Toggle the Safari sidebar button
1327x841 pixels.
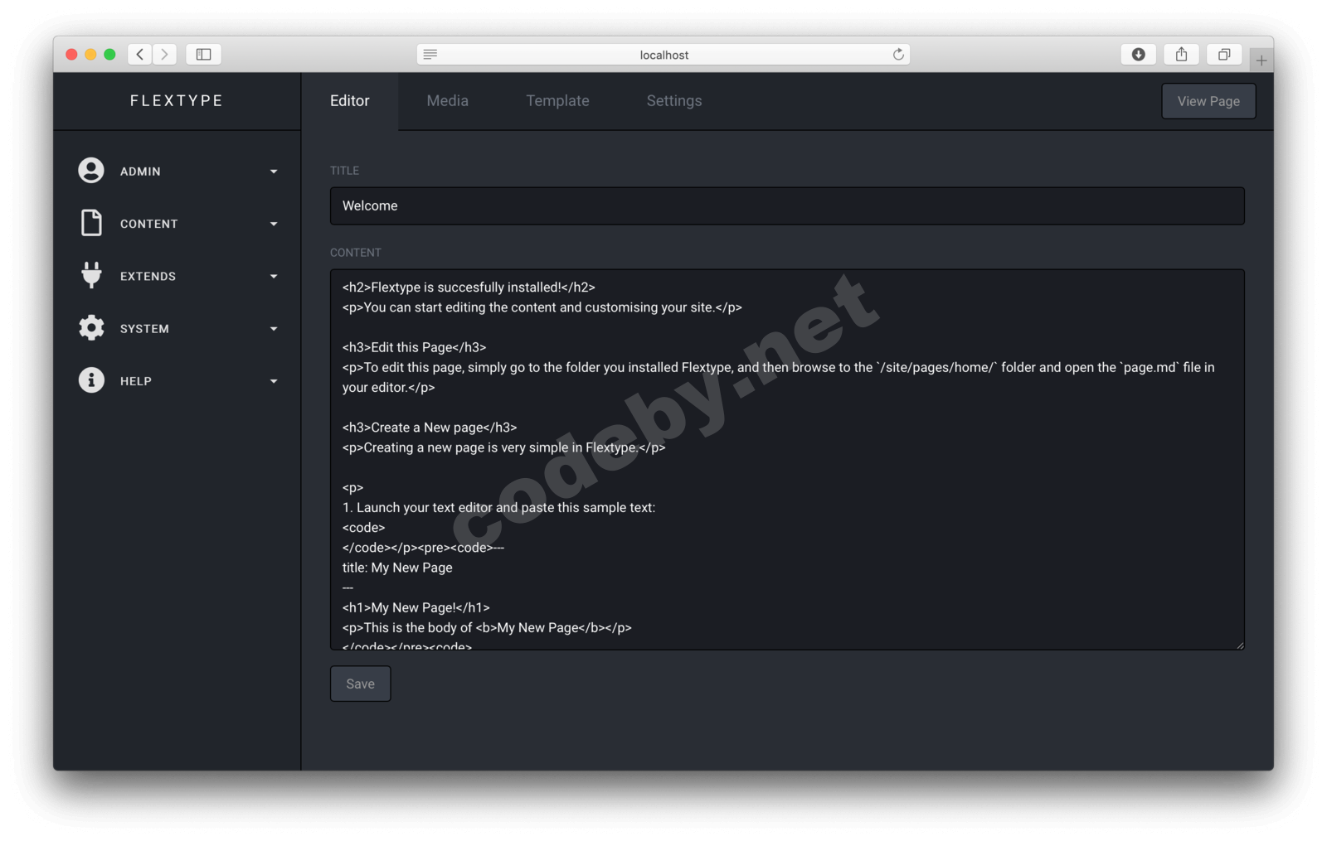pyautogui.click(x=203, y=55)
